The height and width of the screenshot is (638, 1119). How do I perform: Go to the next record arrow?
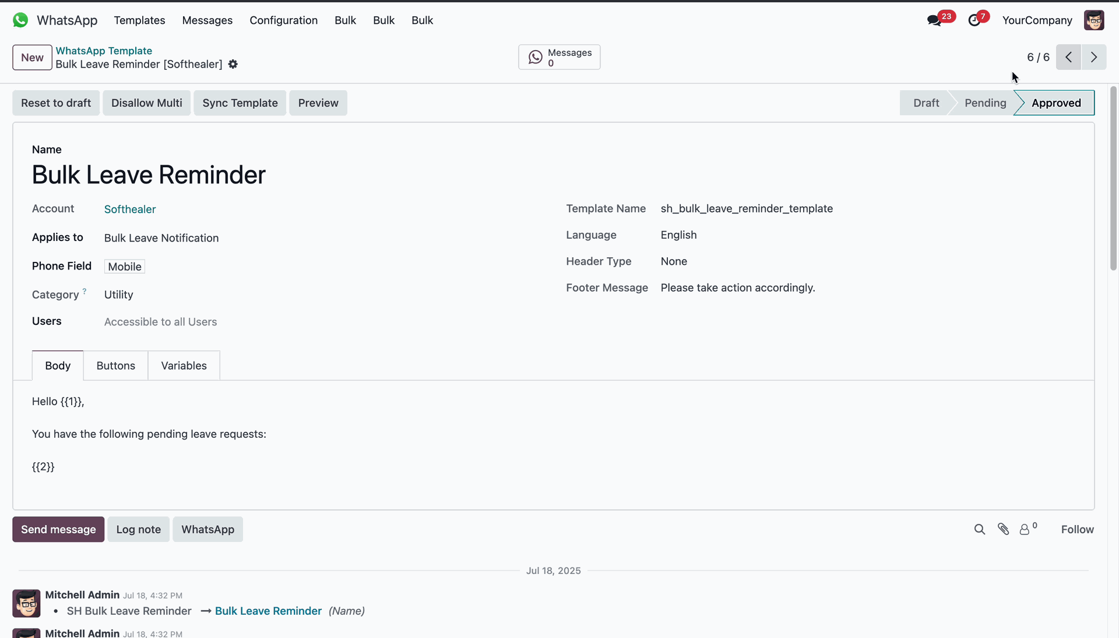point(1094,57)
